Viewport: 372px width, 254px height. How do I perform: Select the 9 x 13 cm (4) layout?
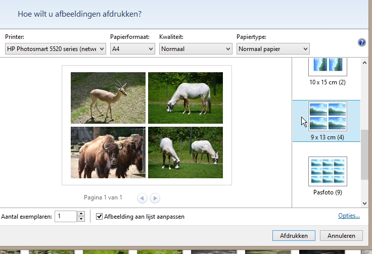327,121
